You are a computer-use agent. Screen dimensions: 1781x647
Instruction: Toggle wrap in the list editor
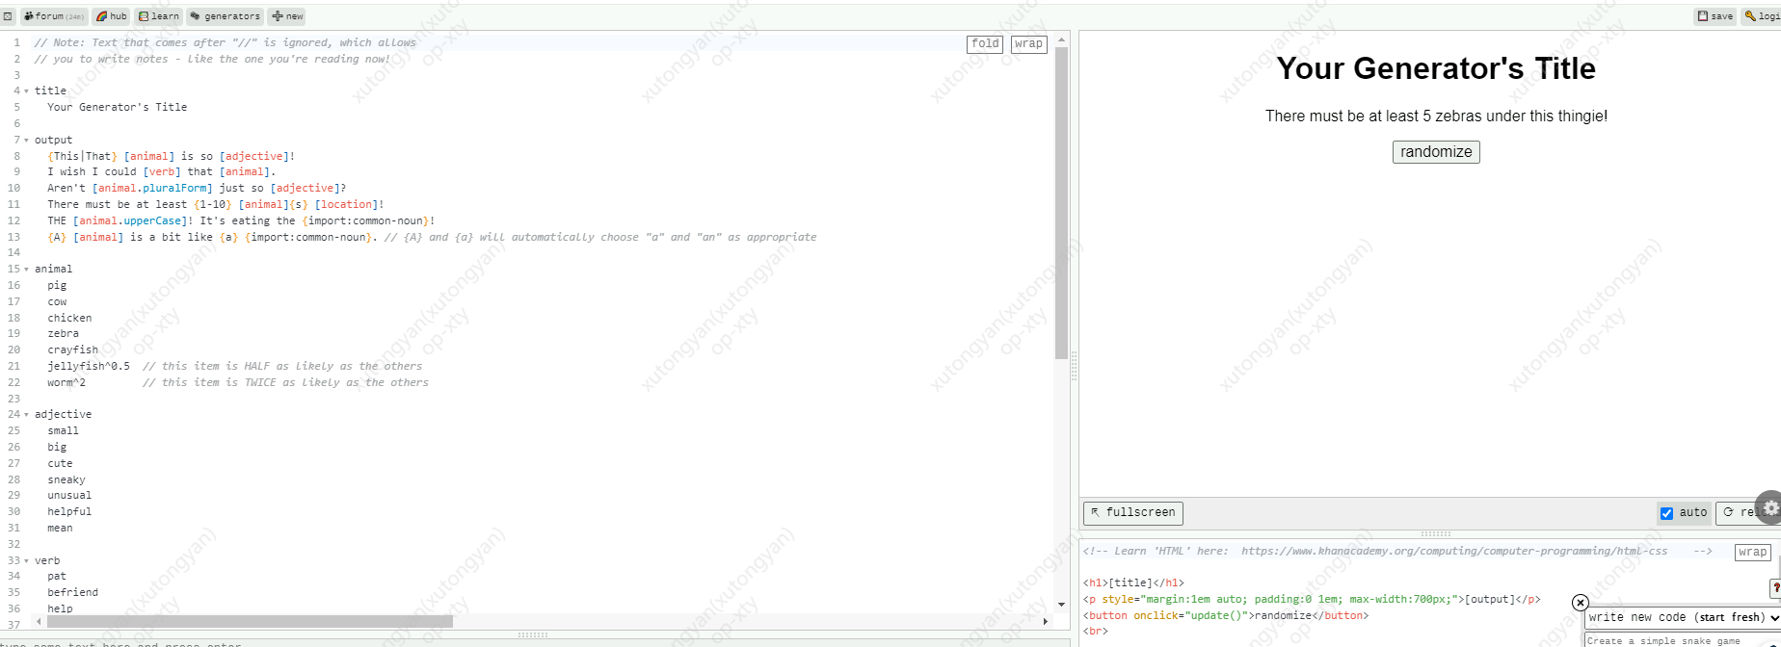tap(1028, 44)
